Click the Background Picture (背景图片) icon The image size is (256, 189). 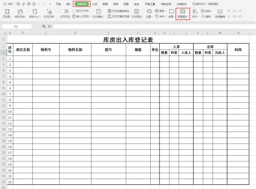click(x=183, y=12)
